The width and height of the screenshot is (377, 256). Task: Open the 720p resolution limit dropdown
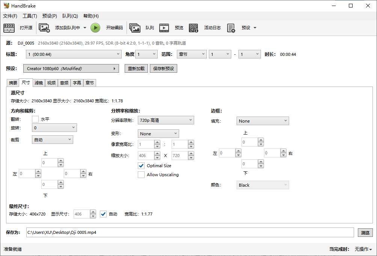166,120
